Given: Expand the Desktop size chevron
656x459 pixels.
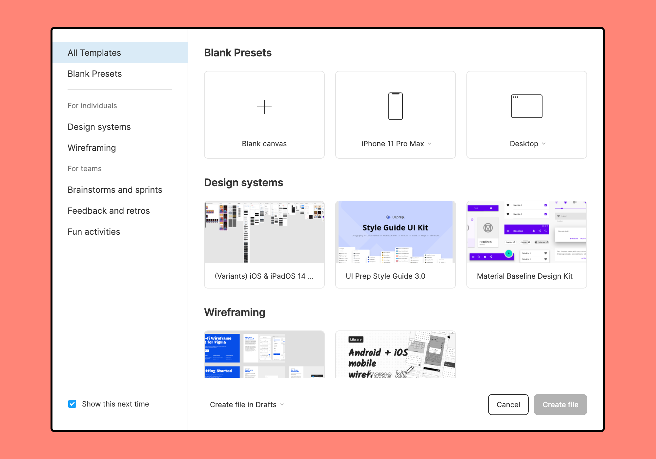Looking at the screenshot, I should coord(544,144).
